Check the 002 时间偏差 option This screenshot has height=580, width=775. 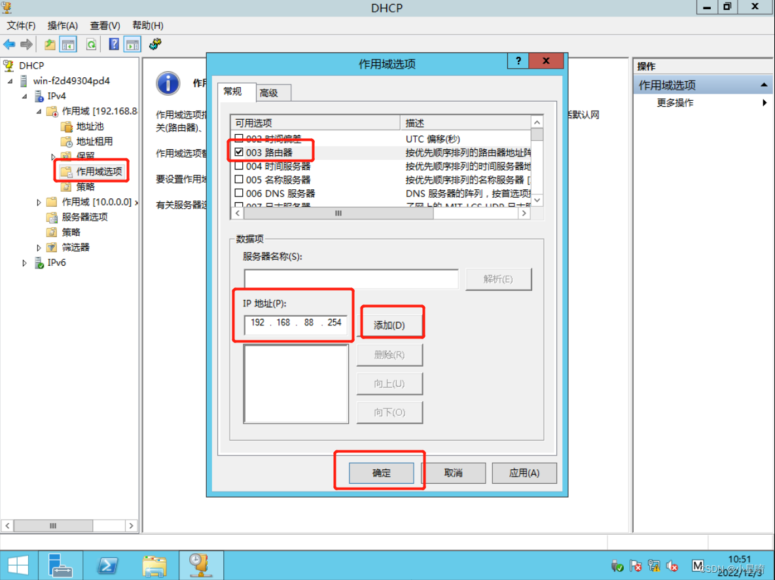(x=239, y=138)
